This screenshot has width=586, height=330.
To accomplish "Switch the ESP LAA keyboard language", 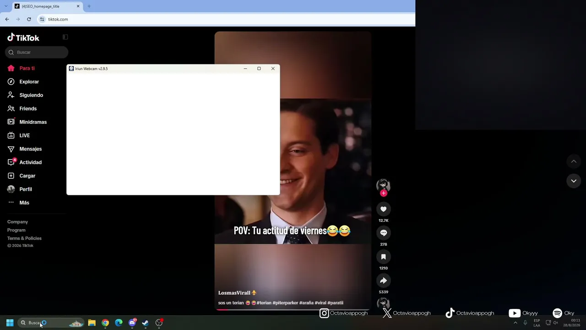I will pos(537,323).
